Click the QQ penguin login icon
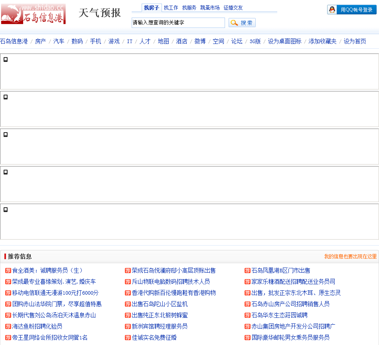Image resolution: width=379 pixels, height=345 pixels. point(332,10)
